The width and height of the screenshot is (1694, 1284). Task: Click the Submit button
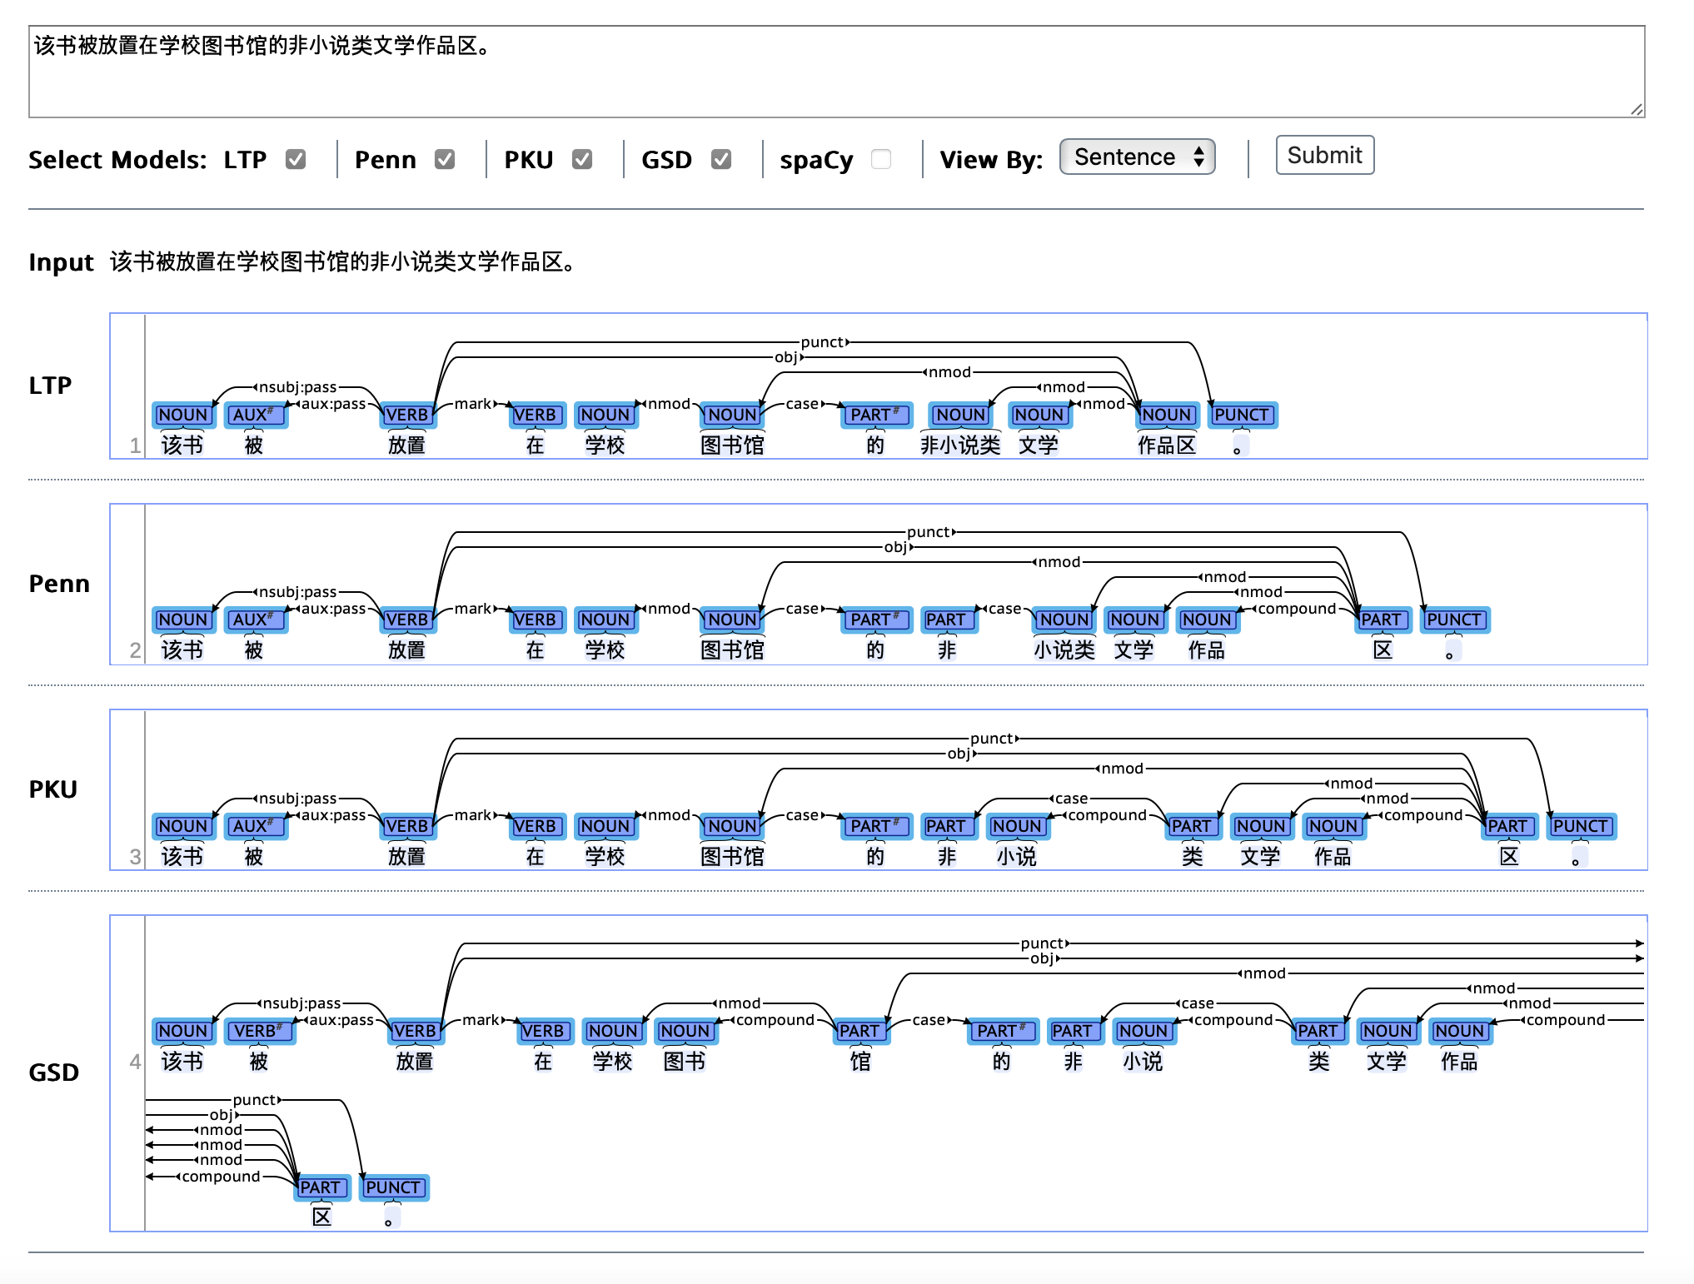click(1324, 156)
